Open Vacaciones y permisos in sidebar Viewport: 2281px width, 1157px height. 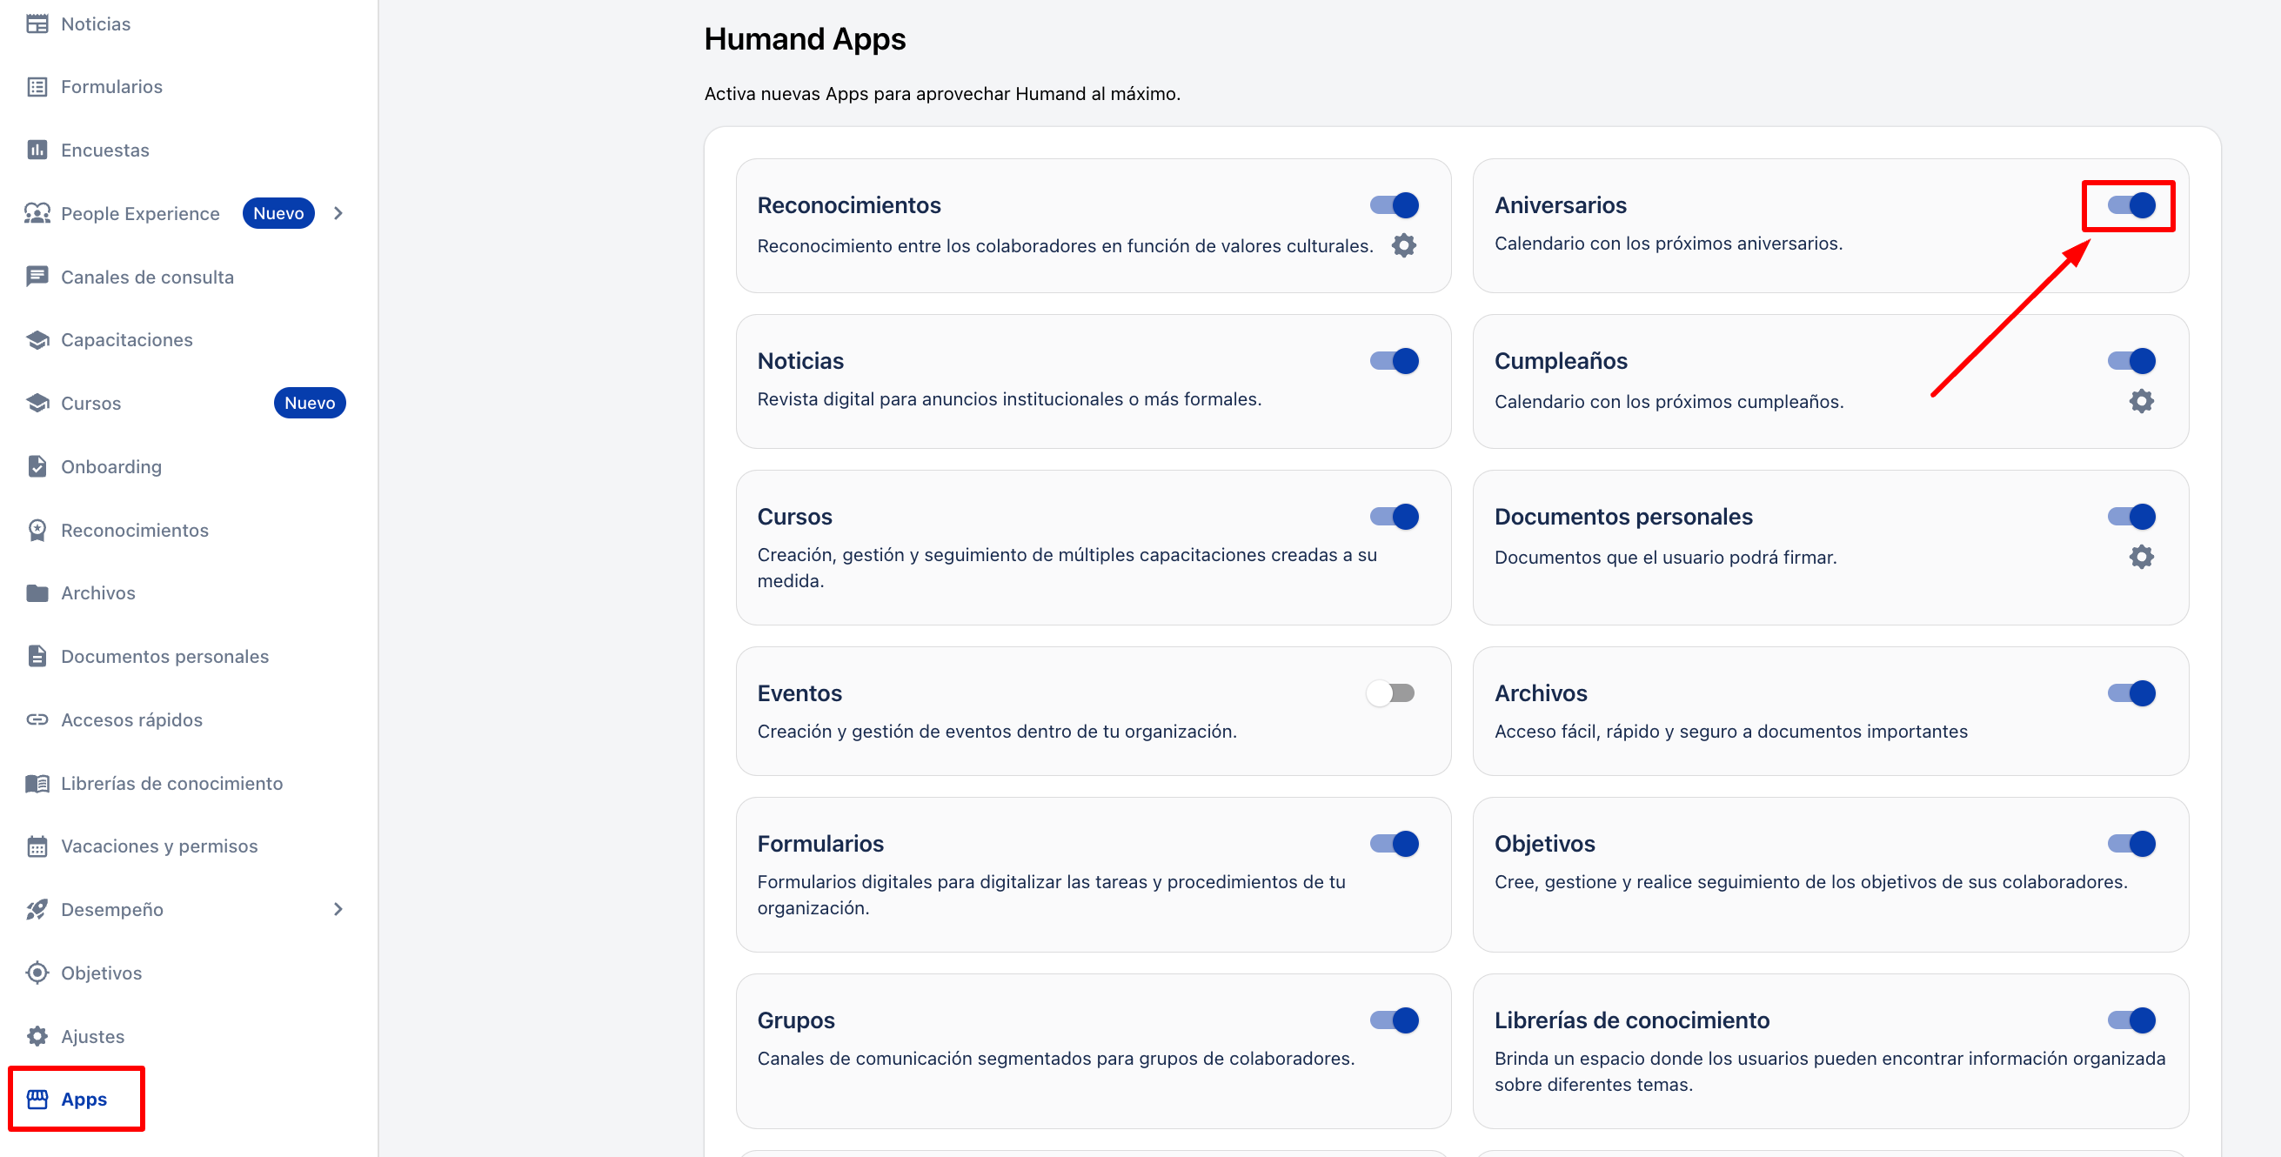159,846
